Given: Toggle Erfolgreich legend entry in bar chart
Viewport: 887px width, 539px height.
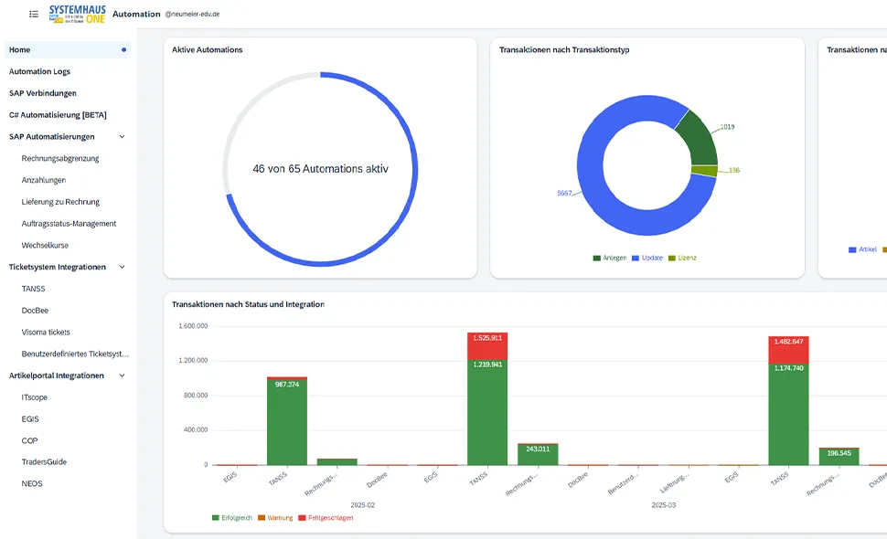Looking at the screenshot, I should (x=232, y=518).
